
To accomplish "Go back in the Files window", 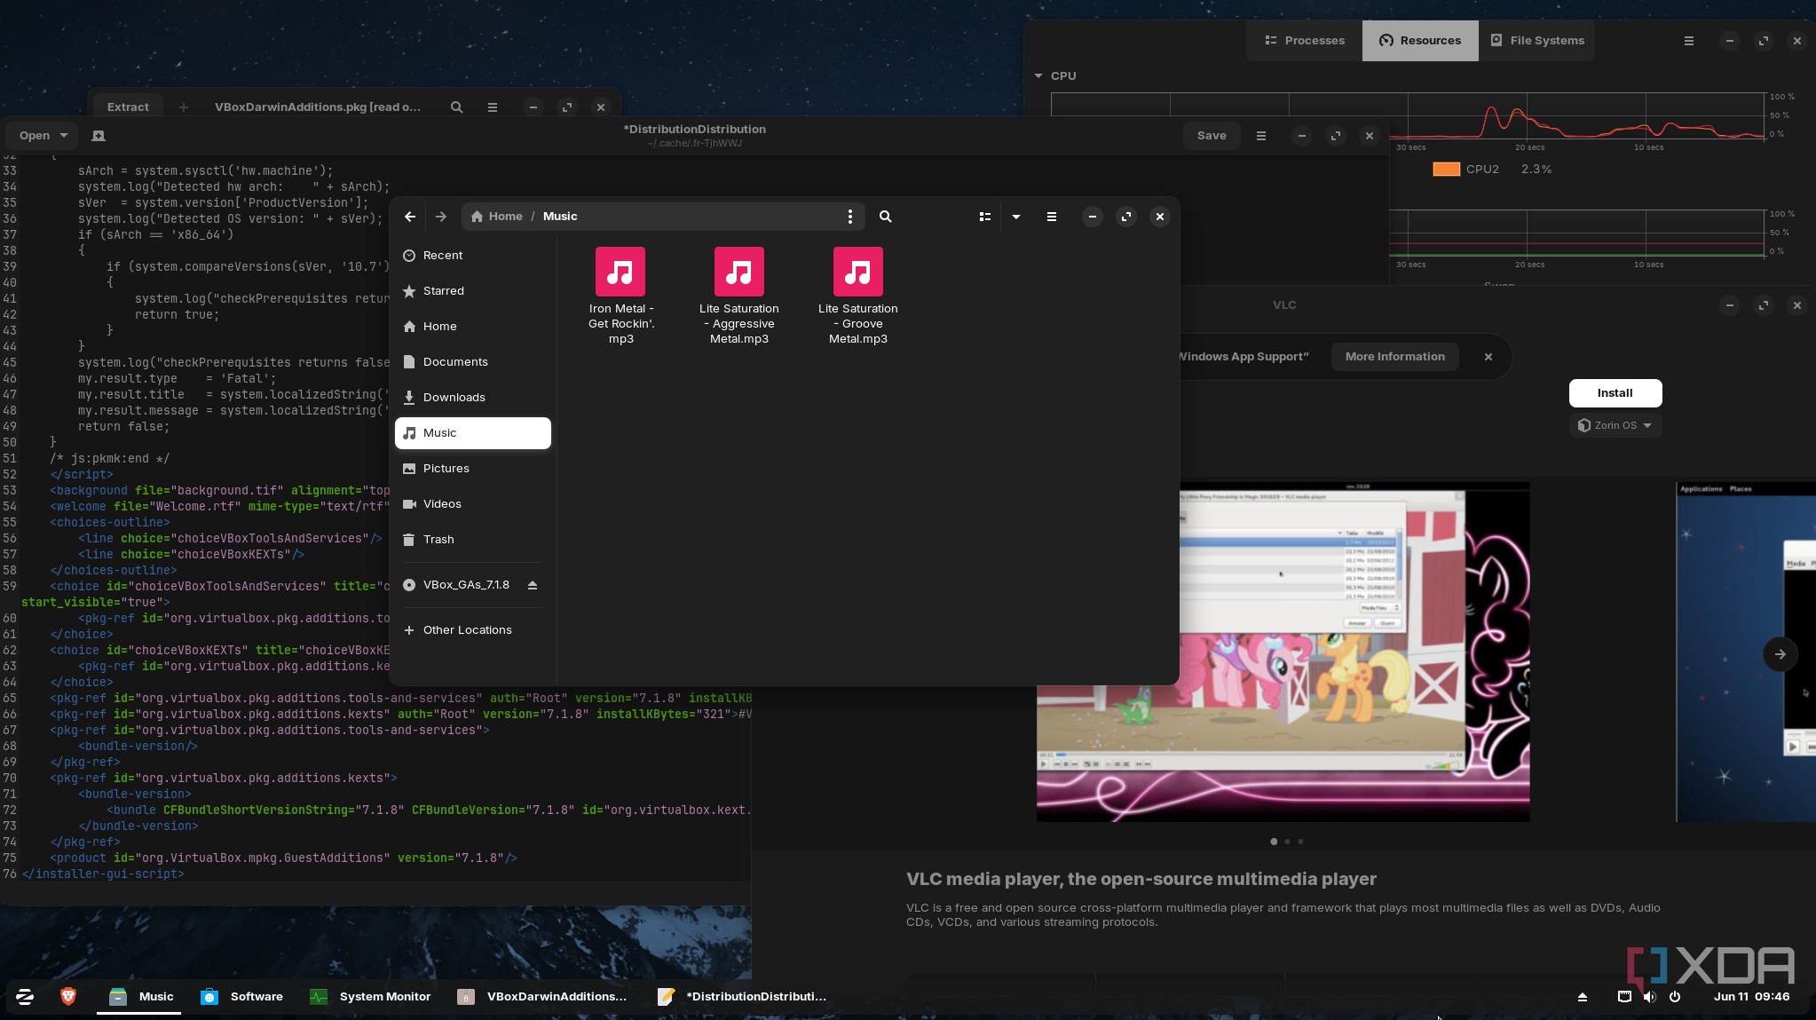I will click(410, 217).
